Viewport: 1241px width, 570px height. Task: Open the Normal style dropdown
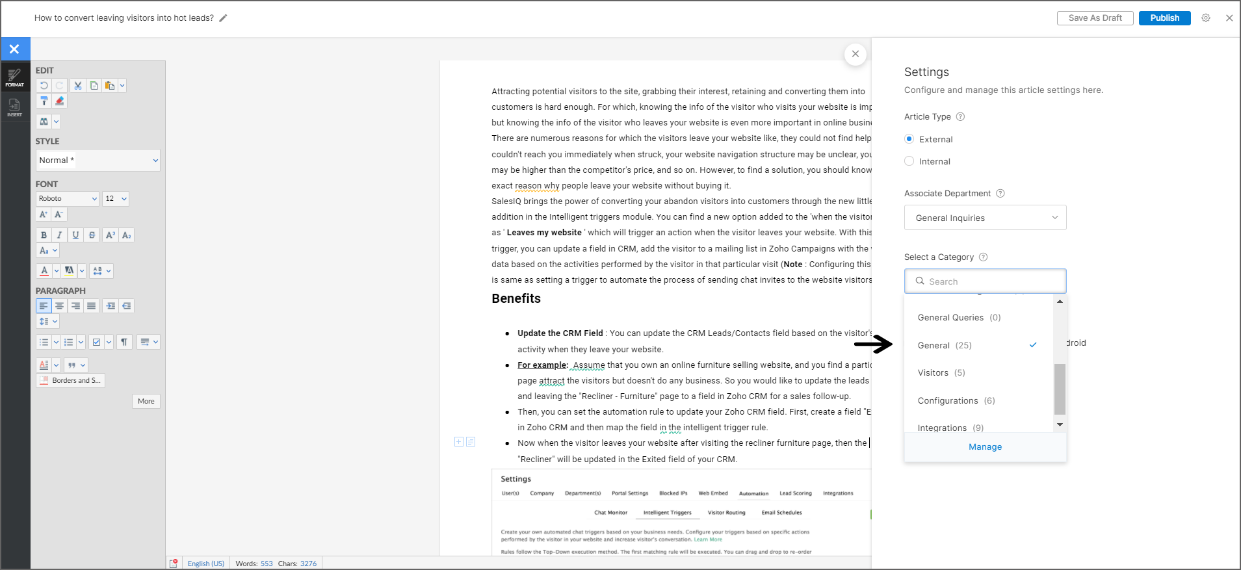point(98,161)
